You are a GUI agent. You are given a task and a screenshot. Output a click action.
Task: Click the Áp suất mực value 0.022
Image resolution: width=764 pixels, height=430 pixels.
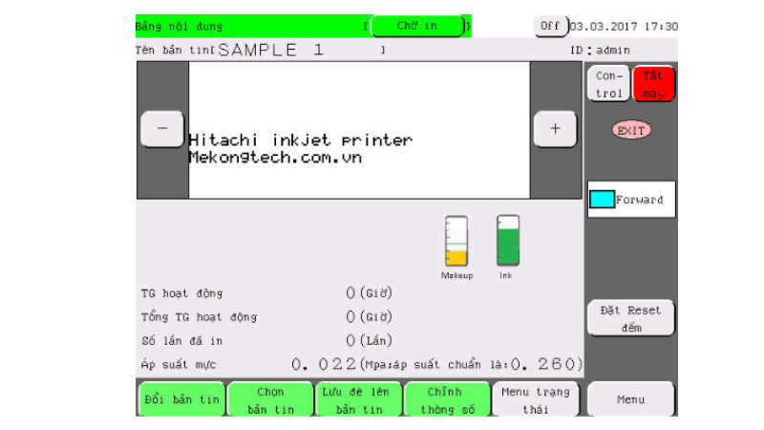click(324, 364)
